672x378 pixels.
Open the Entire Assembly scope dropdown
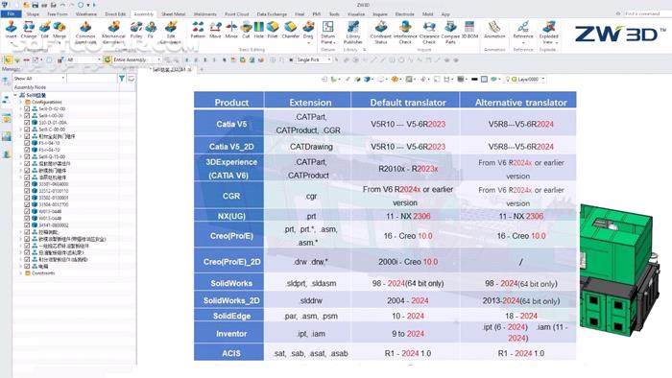(x=136, y=59)
